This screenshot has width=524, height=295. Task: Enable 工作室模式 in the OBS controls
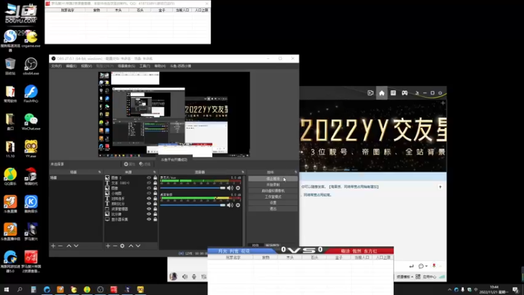click(272, 197)
